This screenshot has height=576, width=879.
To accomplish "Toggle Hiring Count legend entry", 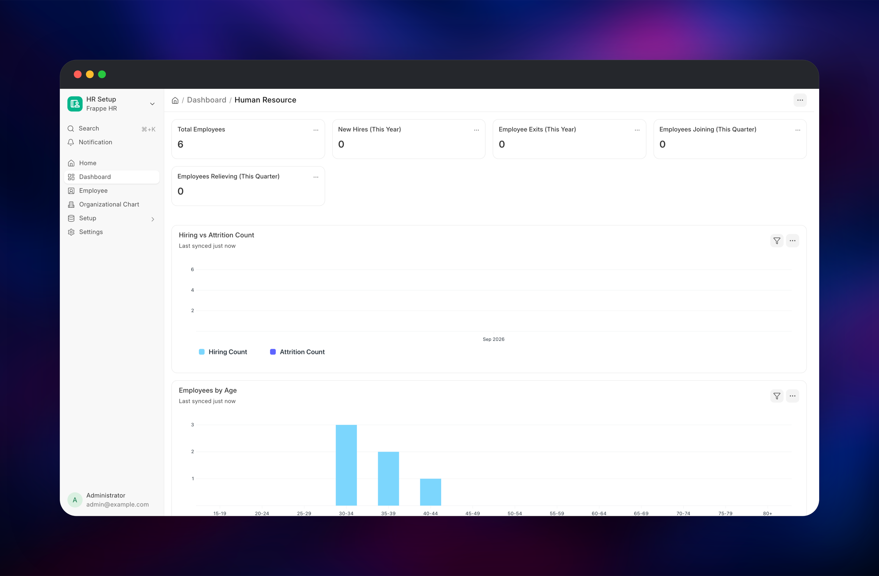I will pos(223,352).
